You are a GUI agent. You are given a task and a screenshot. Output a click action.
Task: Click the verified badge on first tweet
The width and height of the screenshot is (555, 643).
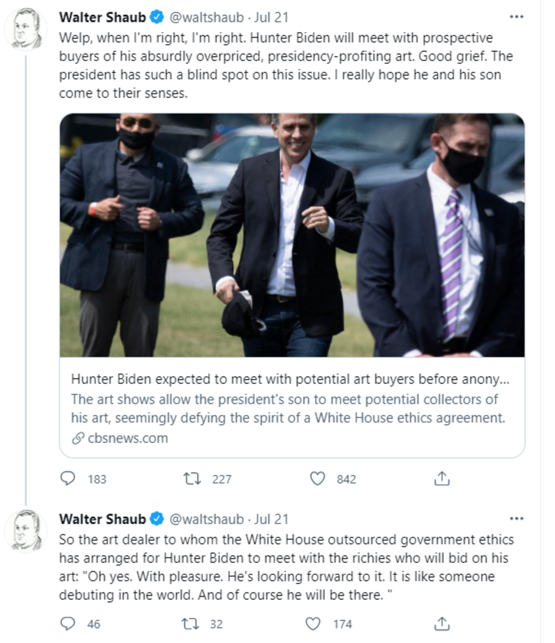[157, 18]
